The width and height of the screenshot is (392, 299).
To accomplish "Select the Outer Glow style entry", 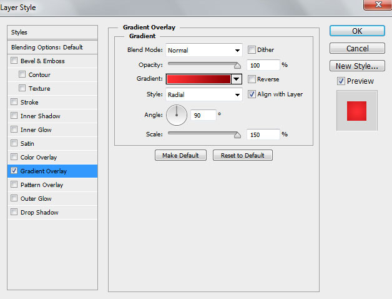I will tap(52, 199).
